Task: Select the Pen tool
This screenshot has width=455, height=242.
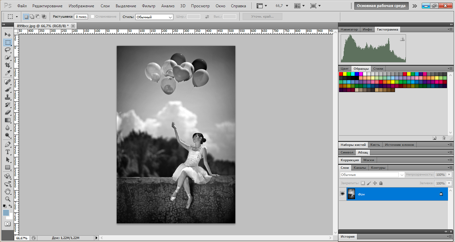Action: [8, 144]
